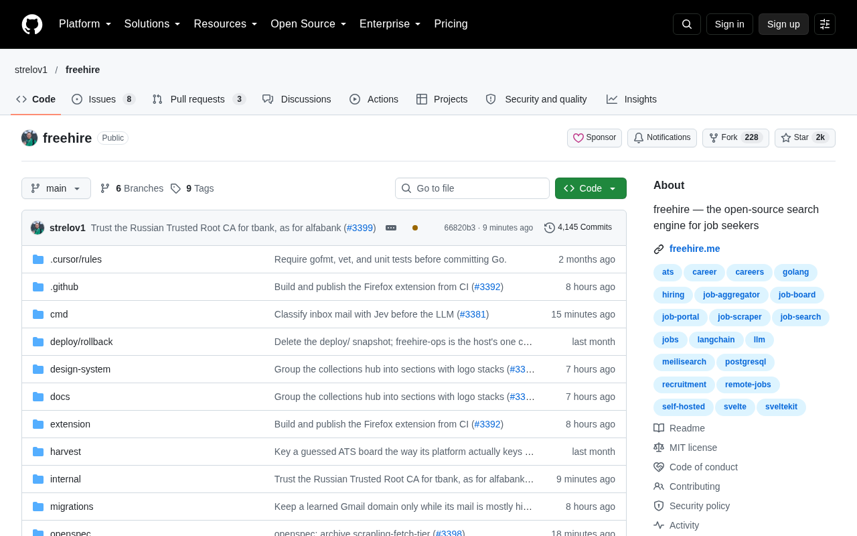Click the folder icon for docs
The image size is (857, 536).
tap(38, 397)
